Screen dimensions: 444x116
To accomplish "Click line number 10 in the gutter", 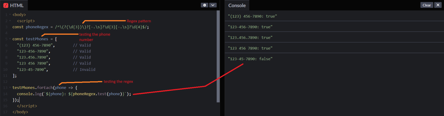I will tap(5, 70).
